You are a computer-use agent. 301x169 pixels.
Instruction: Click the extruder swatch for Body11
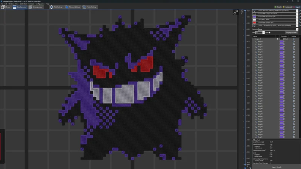281,44
